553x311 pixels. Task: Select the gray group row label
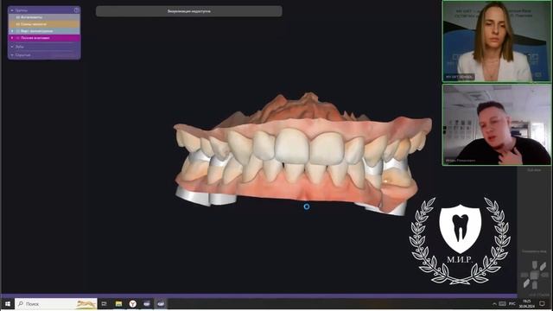coord(31,17)
